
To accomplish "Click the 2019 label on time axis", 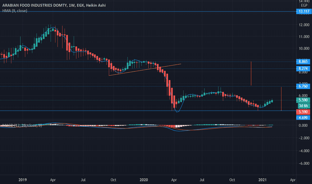I will (22, 180).
